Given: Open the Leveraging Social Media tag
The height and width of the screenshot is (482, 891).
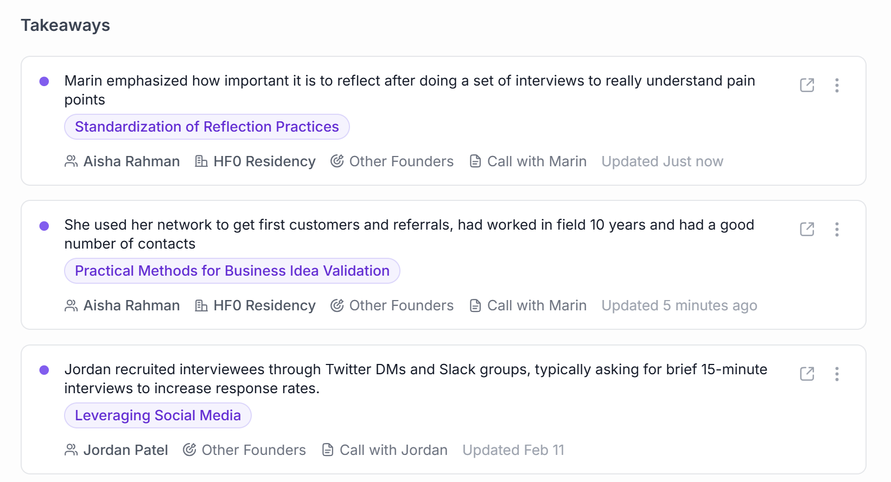Looking at the screenshot, I should pyautogui.click(x=157, y=415).
